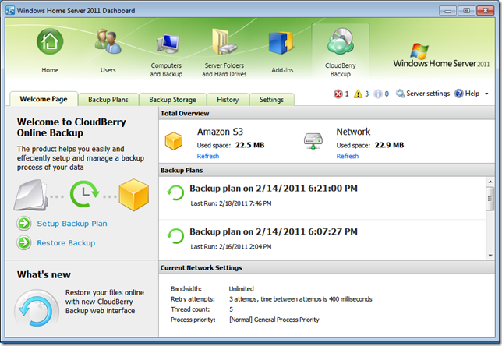The height and width of the screenshot is (346, 502).
Task: Minimize the Dashboard window
Action: tap(447, 11)
